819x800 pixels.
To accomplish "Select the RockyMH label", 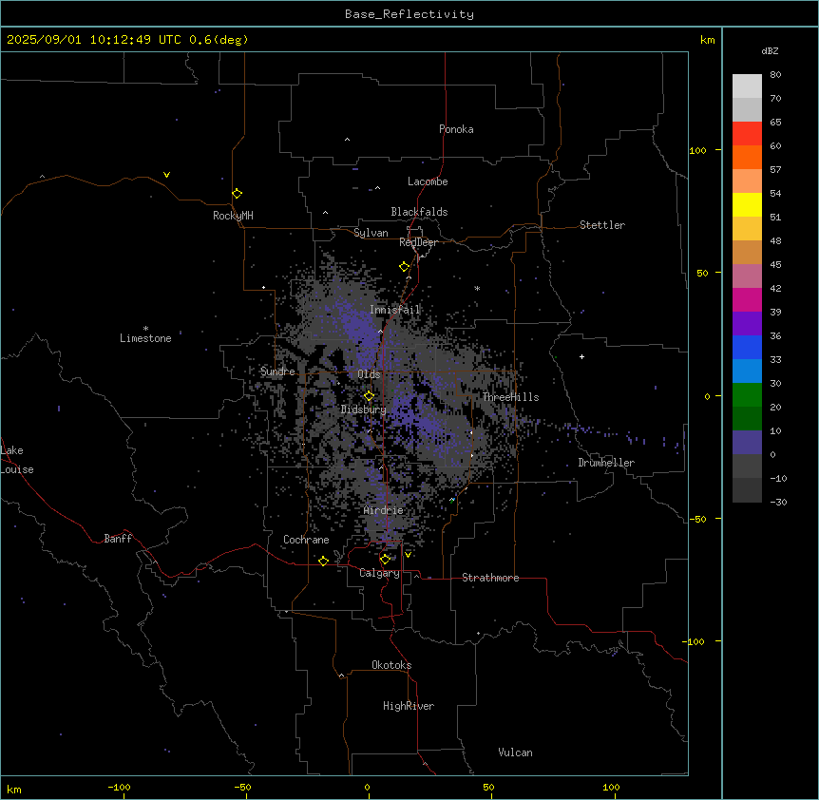I will point(233,216).
